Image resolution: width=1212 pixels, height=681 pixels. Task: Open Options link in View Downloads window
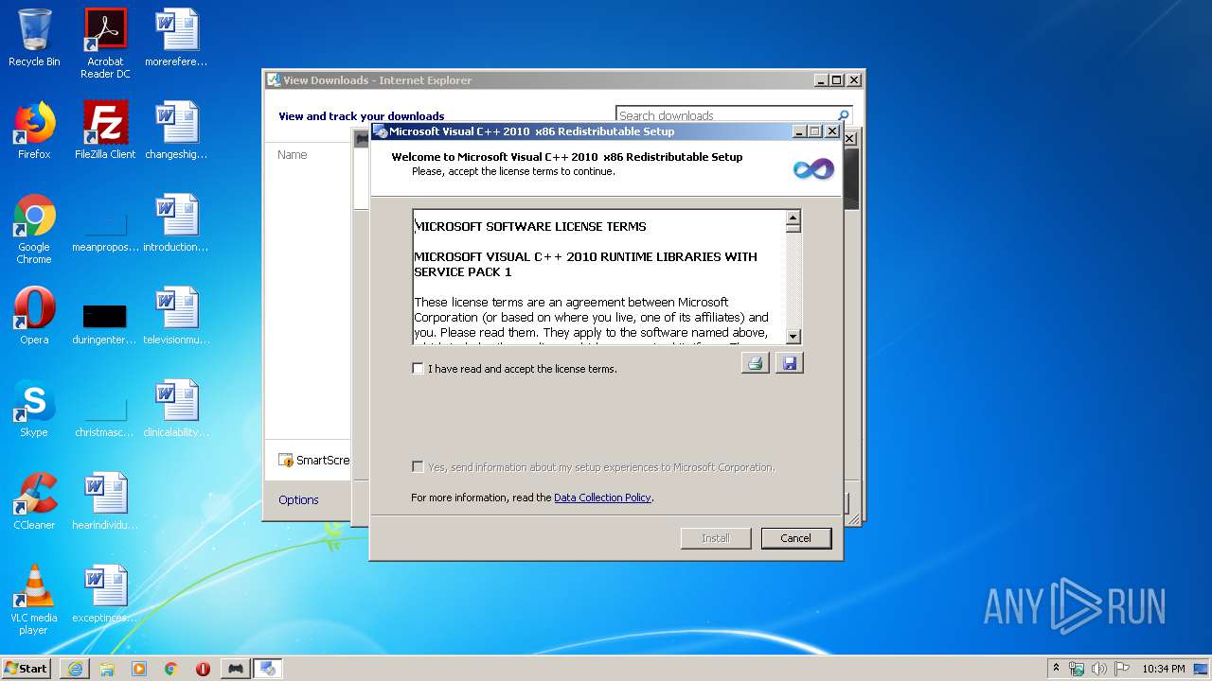pyautogui.click(x=298, y=499)
